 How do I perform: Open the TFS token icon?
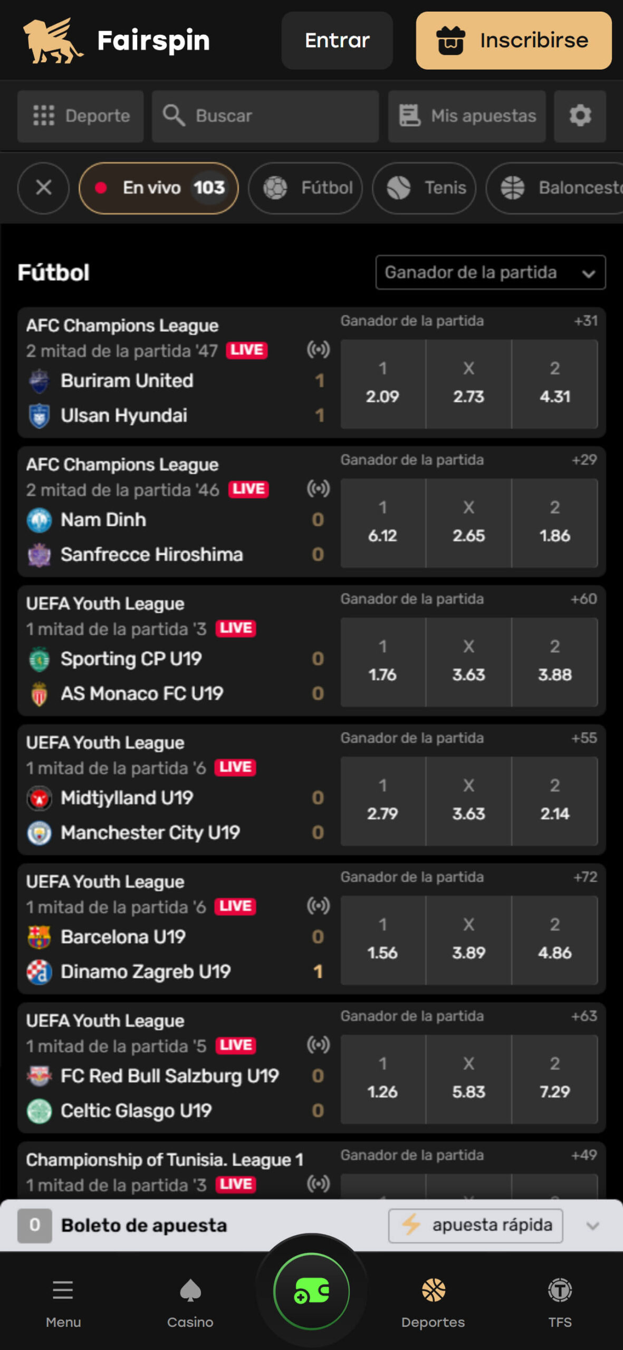click(560, 1290)
